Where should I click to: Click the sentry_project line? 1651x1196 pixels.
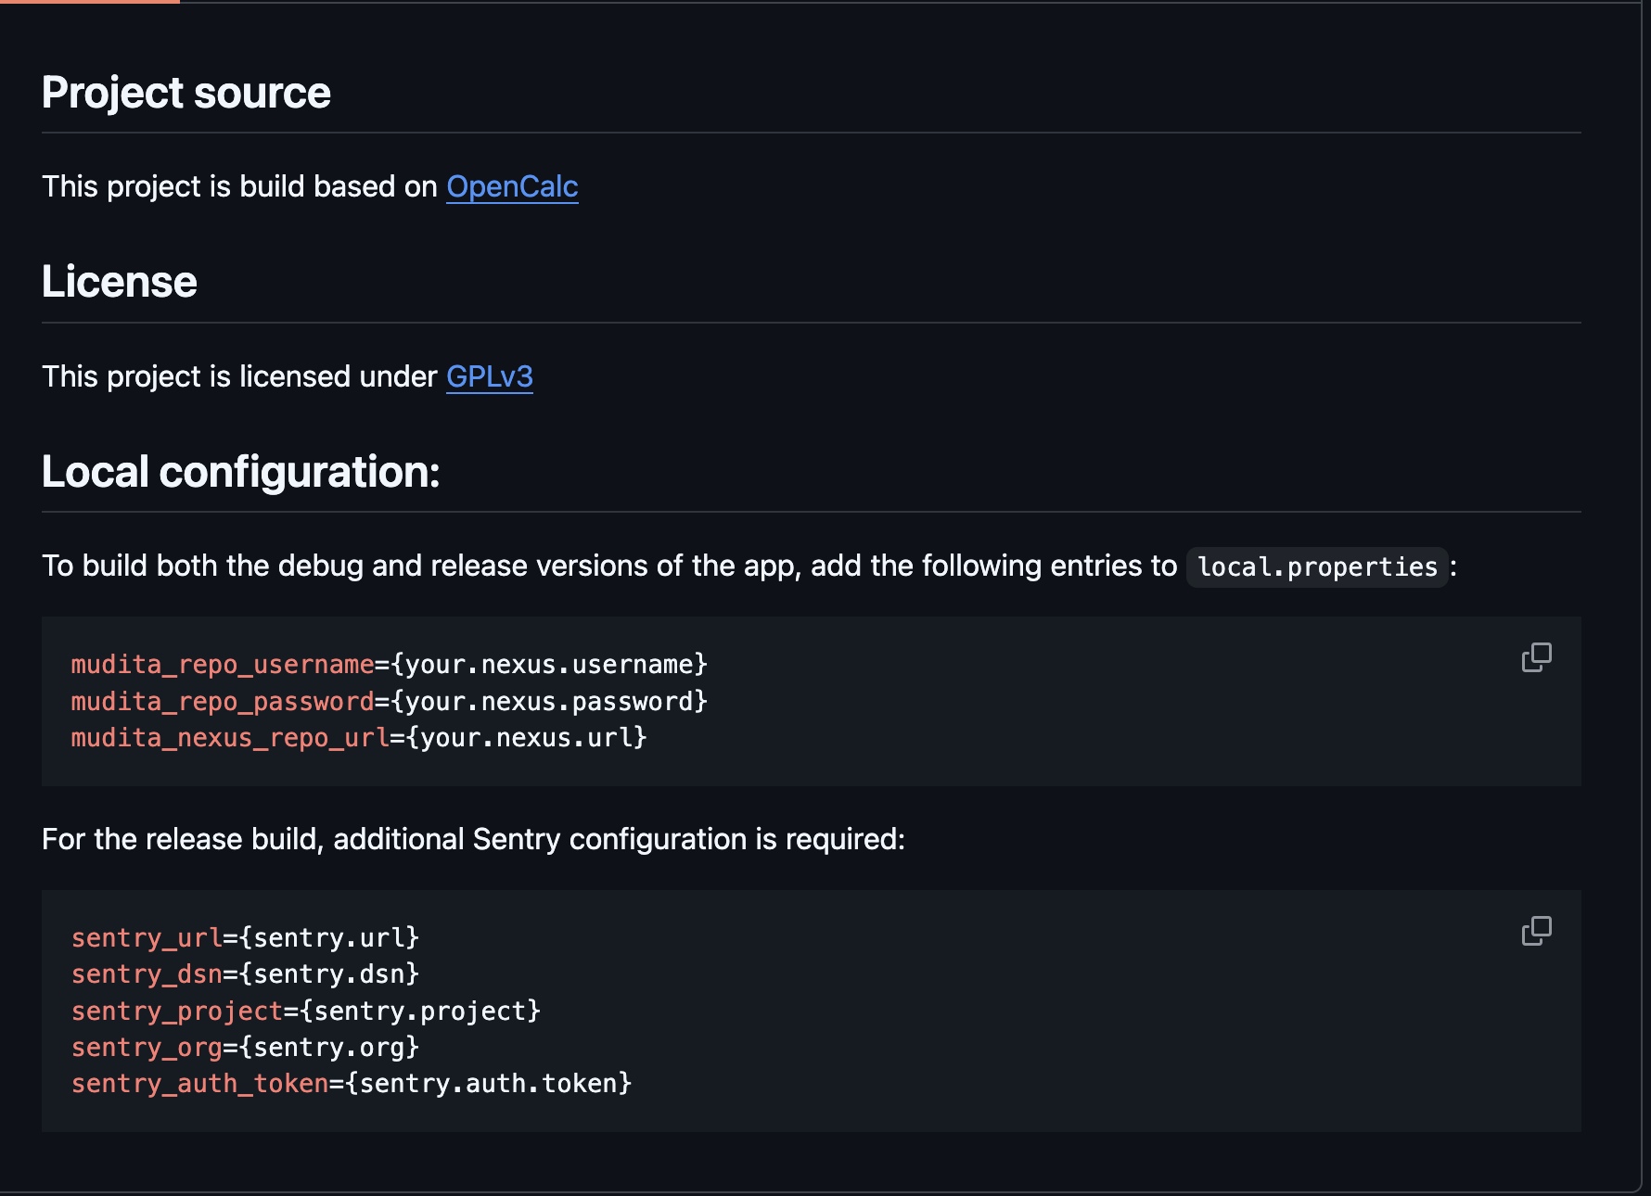point(305,1011)
